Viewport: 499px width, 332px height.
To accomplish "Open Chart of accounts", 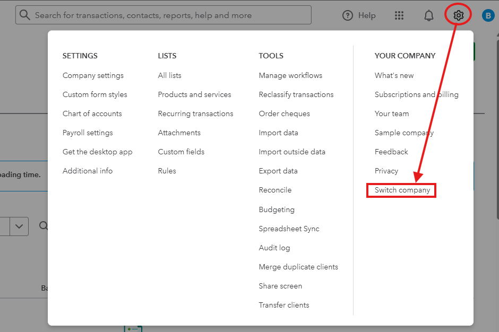I will pyautogui.click(x=92, y=113).
